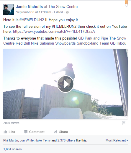The width and height of the screenshot is (131, 153).
Task: Play the HEMELRUN2 video
Action: [65, 84]
